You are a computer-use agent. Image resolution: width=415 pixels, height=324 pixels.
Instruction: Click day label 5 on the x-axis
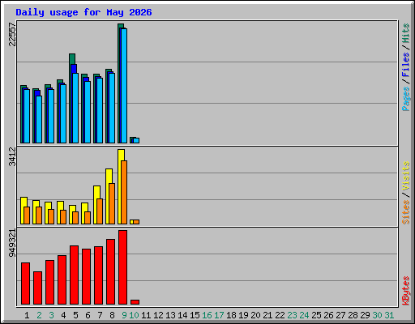(x=75, y=315)
